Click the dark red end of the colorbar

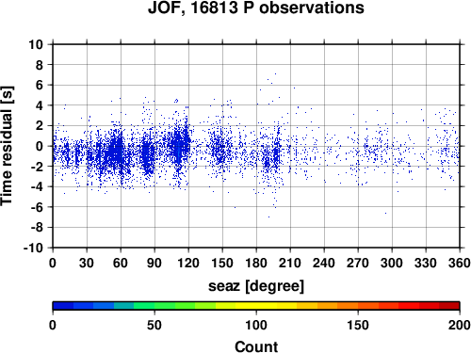(449, 306)
